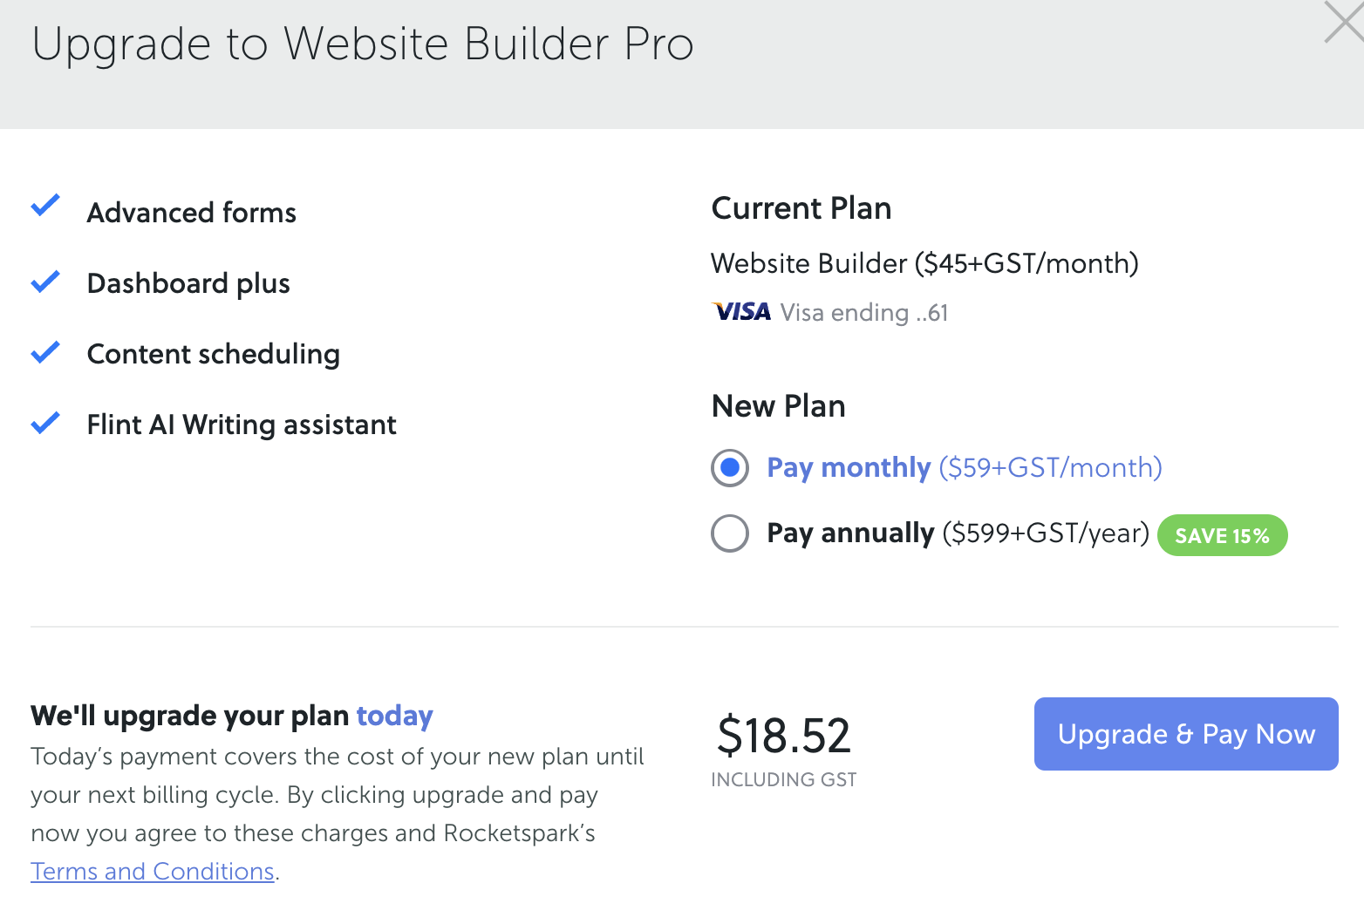
Task: Click the Upgrade to Website Builder Pro title
Action: point(363,44)
